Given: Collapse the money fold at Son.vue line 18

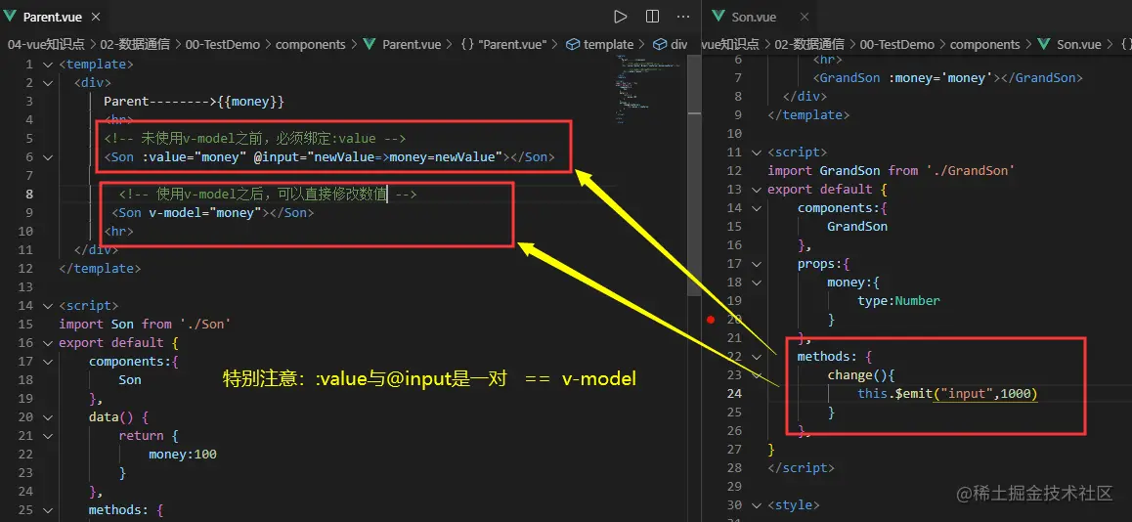Looking at the screenshot, I should (756, 283).
